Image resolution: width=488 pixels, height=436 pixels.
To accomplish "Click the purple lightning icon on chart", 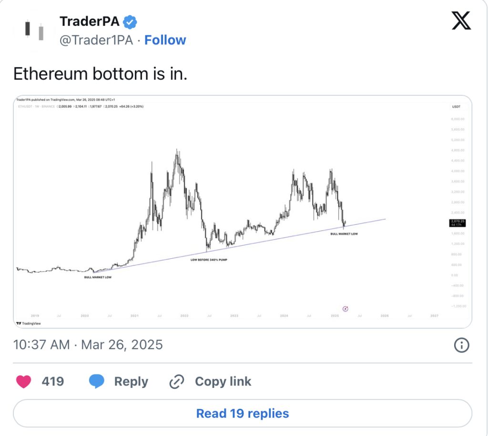I will [x=345, y=309].
